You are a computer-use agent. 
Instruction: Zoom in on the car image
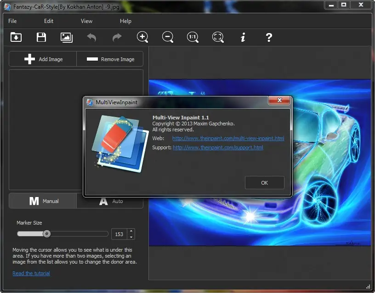(x=142, y=37)
